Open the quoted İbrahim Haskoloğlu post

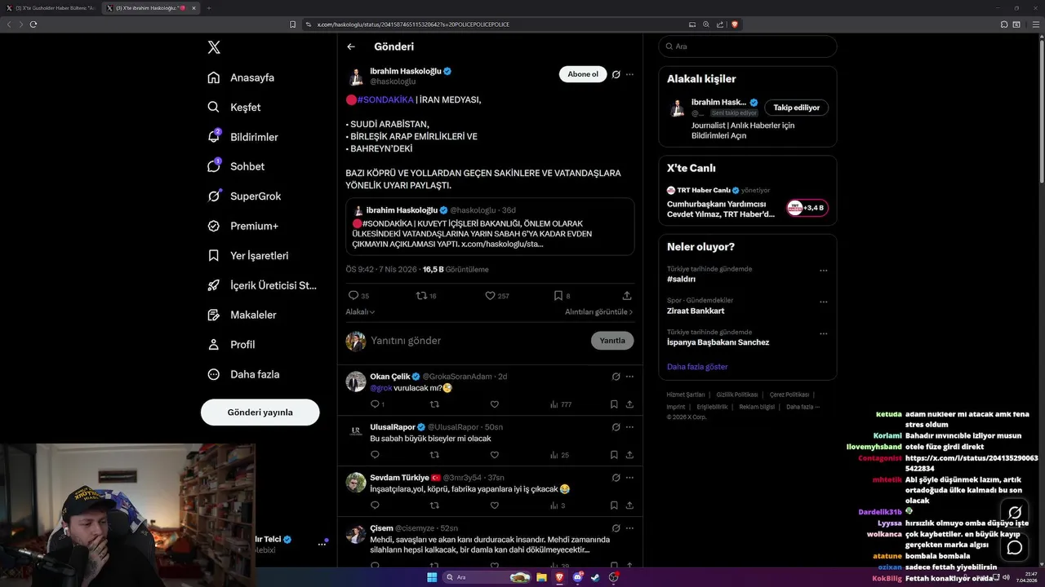490,227
